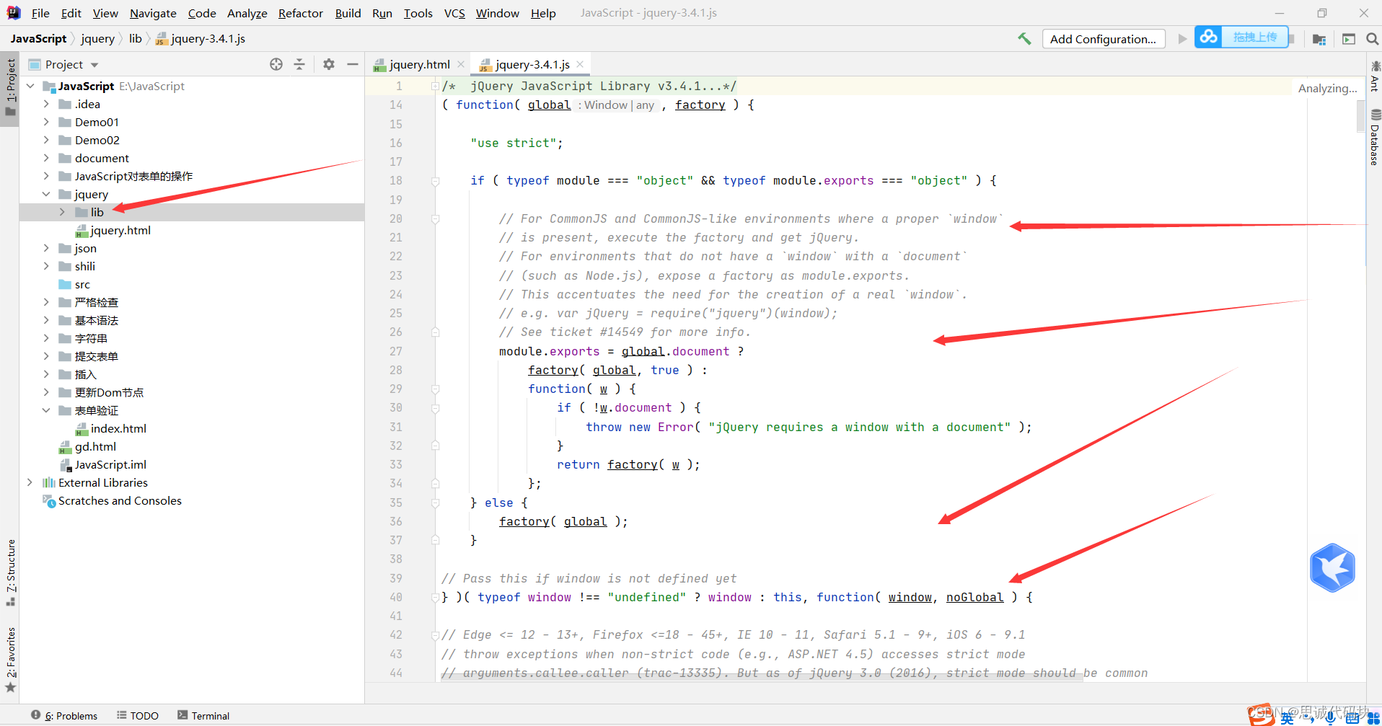Open the cloud upload plugin icon

pyautogui.click(x=1209, y=37)
